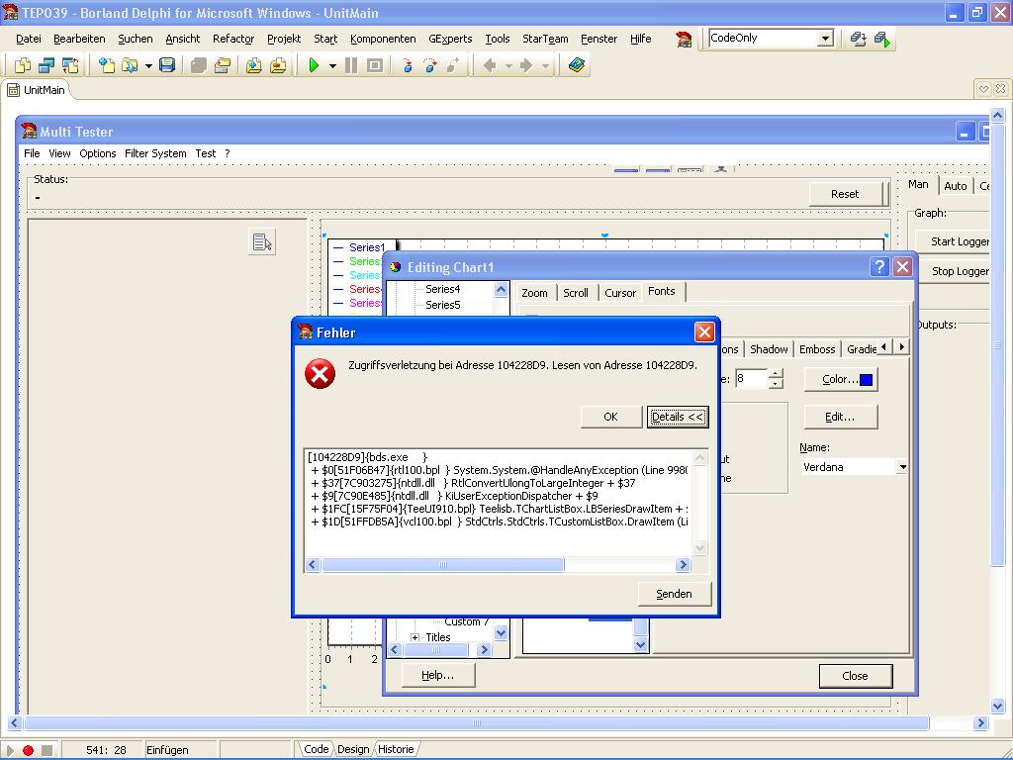Click the View Unit toolbar icon
Image resolution: width=1013 pixels, height=760 pixels.
23,65
